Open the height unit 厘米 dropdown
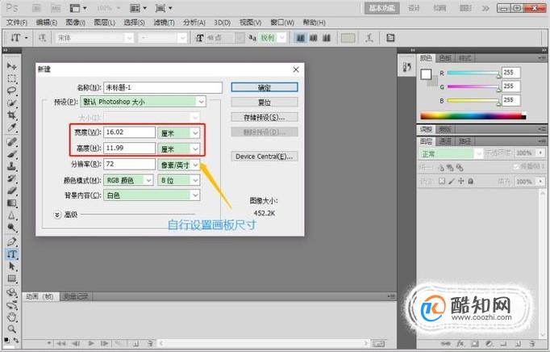The image size is (550, 352). [179, 149]
